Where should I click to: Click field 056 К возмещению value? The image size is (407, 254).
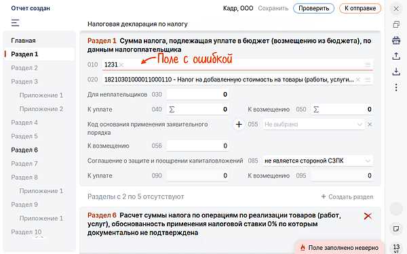(197, 146)
